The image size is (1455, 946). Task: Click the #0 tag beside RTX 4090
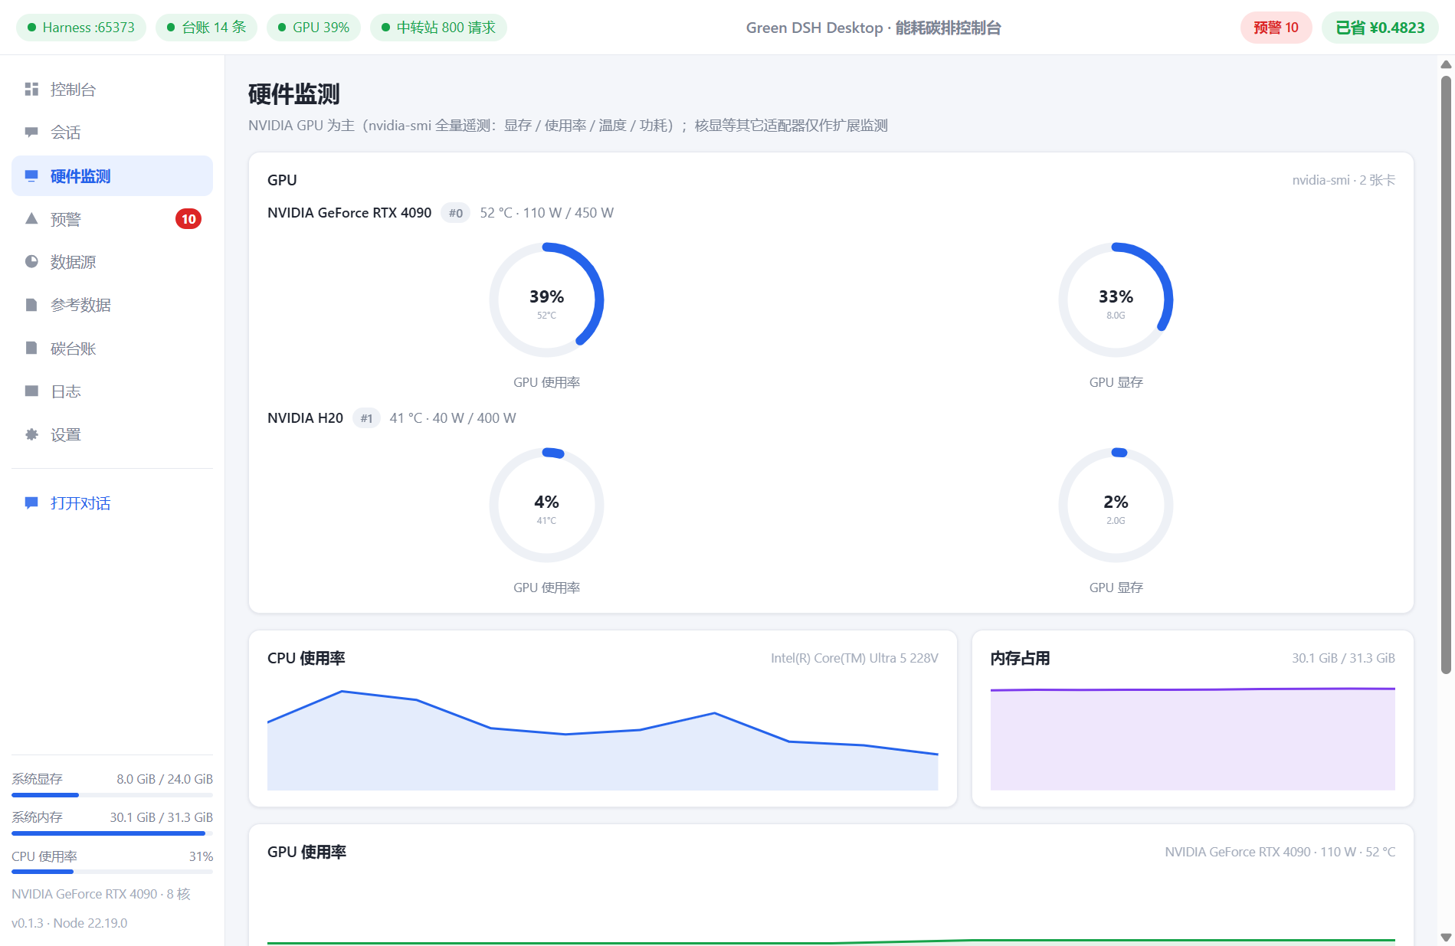pos(455,213)
